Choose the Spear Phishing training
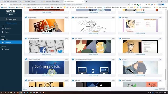 click(93, 54)
